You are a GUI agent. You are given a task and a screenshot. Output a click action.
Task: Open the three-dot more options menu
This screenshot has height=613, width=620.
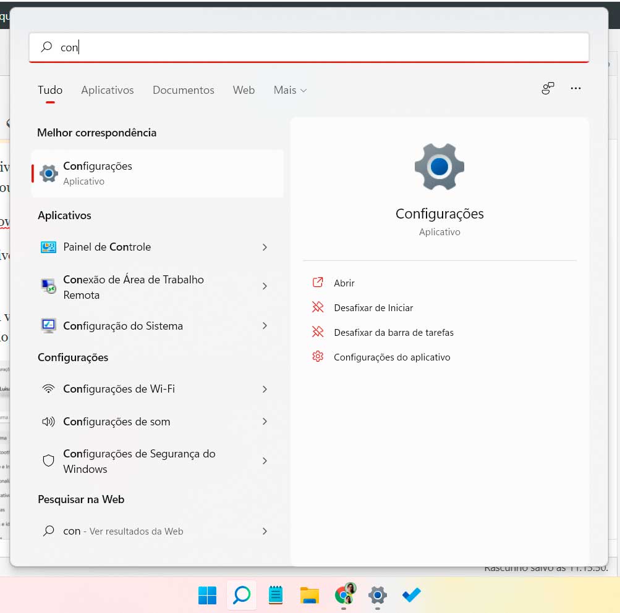(x=575, y=89)
